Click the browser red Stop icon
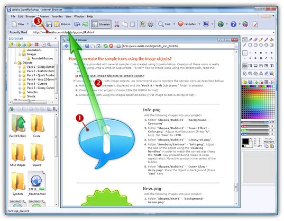Screen dimensions: 284x221 pos(111,46)
